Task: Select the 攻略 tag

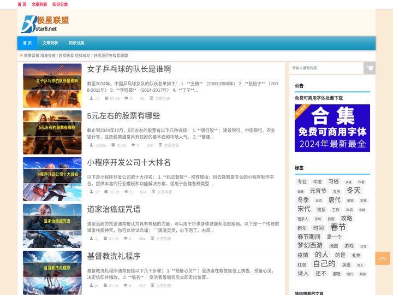Action: [x=347, y=218]
